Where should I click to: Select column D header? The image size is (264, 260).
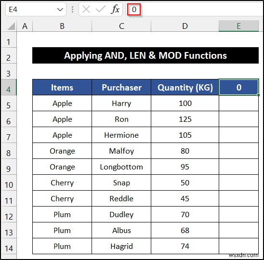tap(185, 26)
